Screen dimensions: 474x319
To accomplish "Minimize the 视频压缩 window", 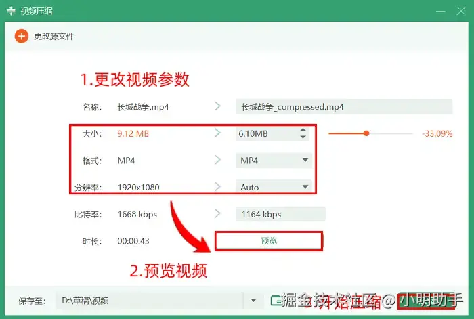I will 440,12.
